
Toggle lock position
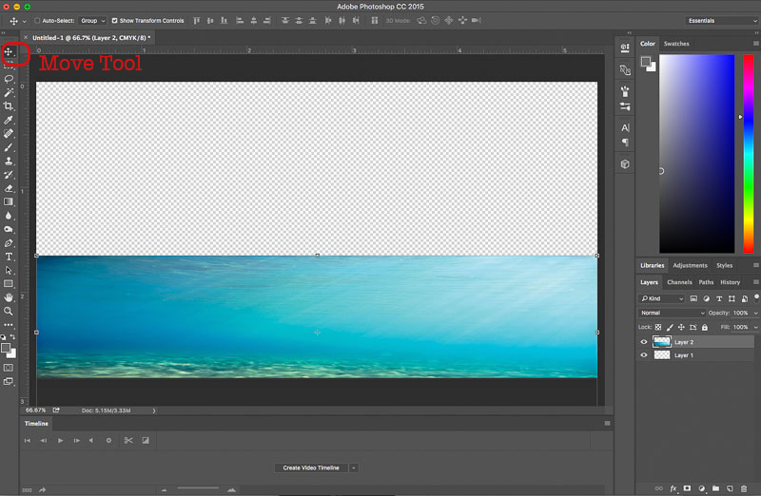pos(681,327)
